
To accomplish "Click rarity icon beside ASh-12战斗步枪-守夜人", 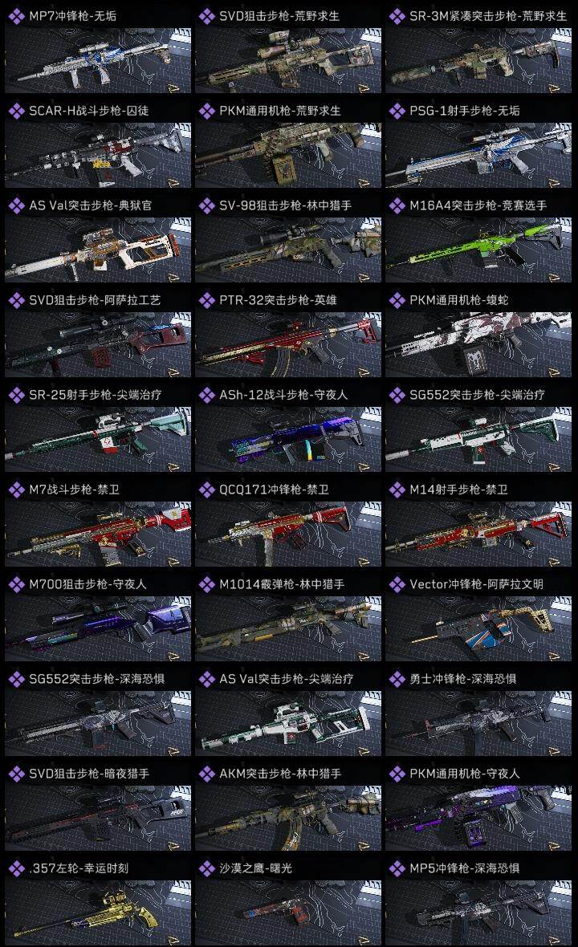I will point(206,395).
